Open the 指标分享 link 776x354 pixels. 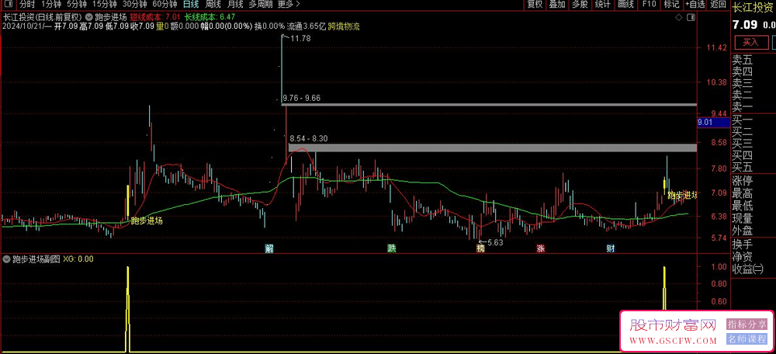747,324
